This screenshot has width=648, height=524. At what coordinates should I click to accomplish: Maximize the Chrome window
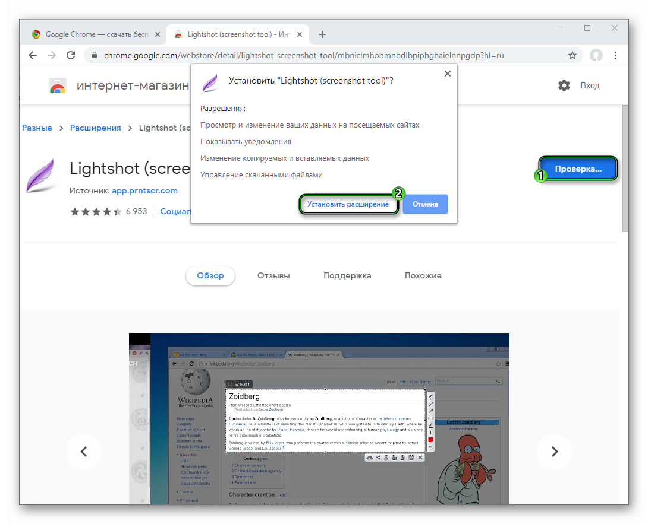pos(587,28)
